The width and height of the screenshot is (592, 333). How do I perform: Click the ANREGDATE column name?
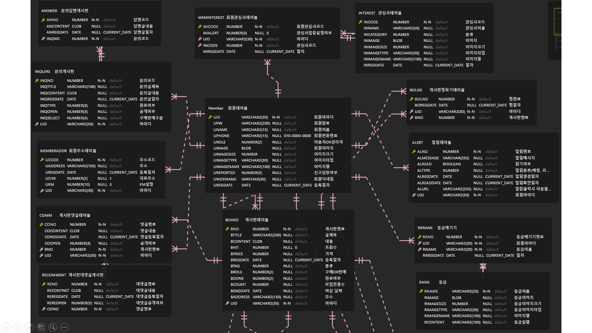[57, 32]
